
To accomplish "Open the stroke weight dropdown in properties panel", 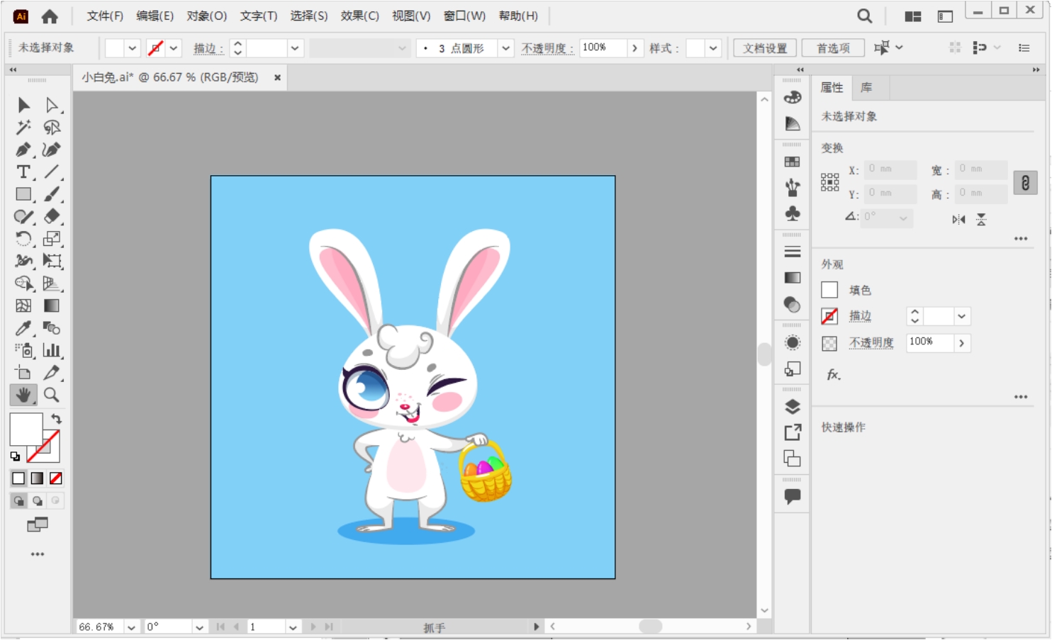I will tap(961, 317).
